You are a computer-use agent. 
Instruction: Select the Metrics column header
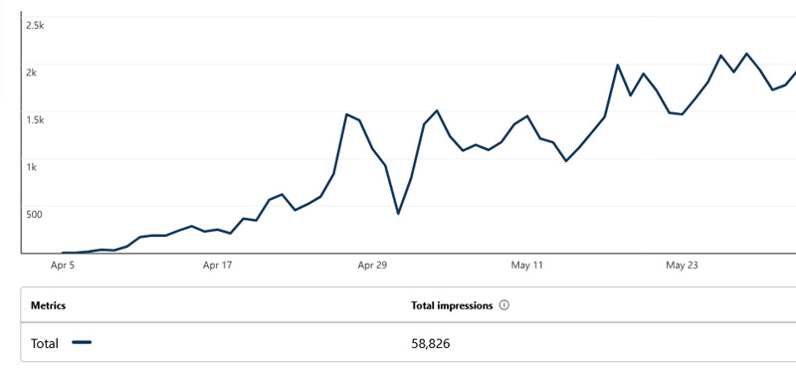(x=48, y=305)
